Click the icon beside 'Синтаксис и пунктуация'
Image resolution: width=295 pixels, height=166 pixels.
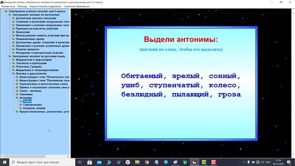13,63
